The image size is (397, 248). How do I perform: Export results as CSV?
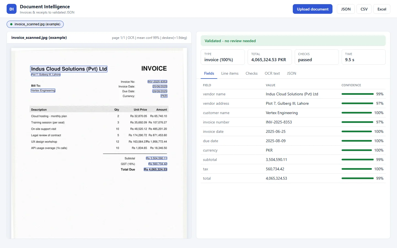pyautogui.click(x=364, y=9)
